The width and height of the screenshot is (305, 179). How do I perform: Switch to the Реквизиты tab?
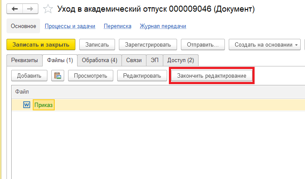[24, 60]
